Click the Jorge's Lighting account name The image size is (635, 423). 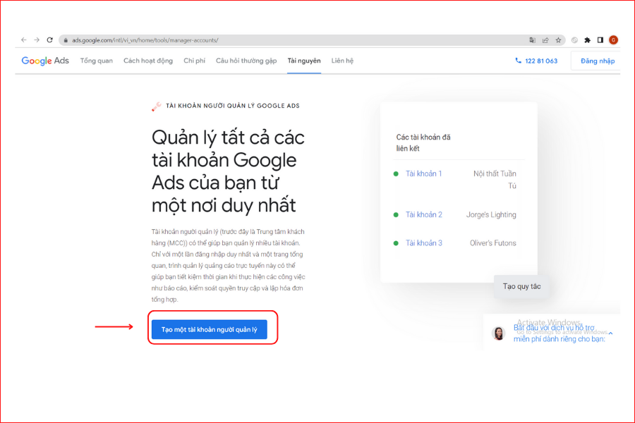click(x=491, y=214)
